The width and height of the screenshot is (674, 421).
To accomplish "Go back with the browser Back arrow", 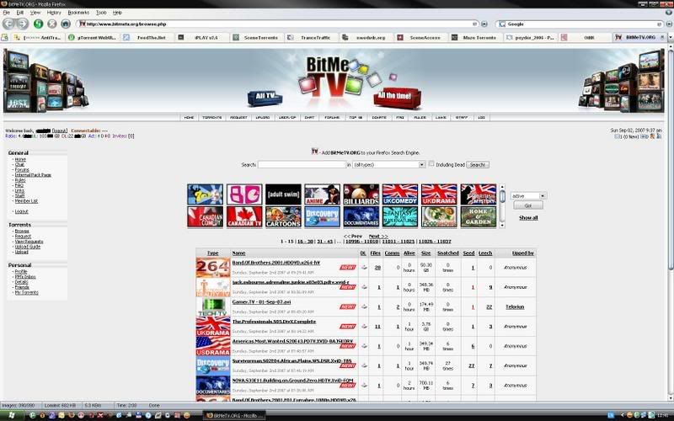I will 8,24.
